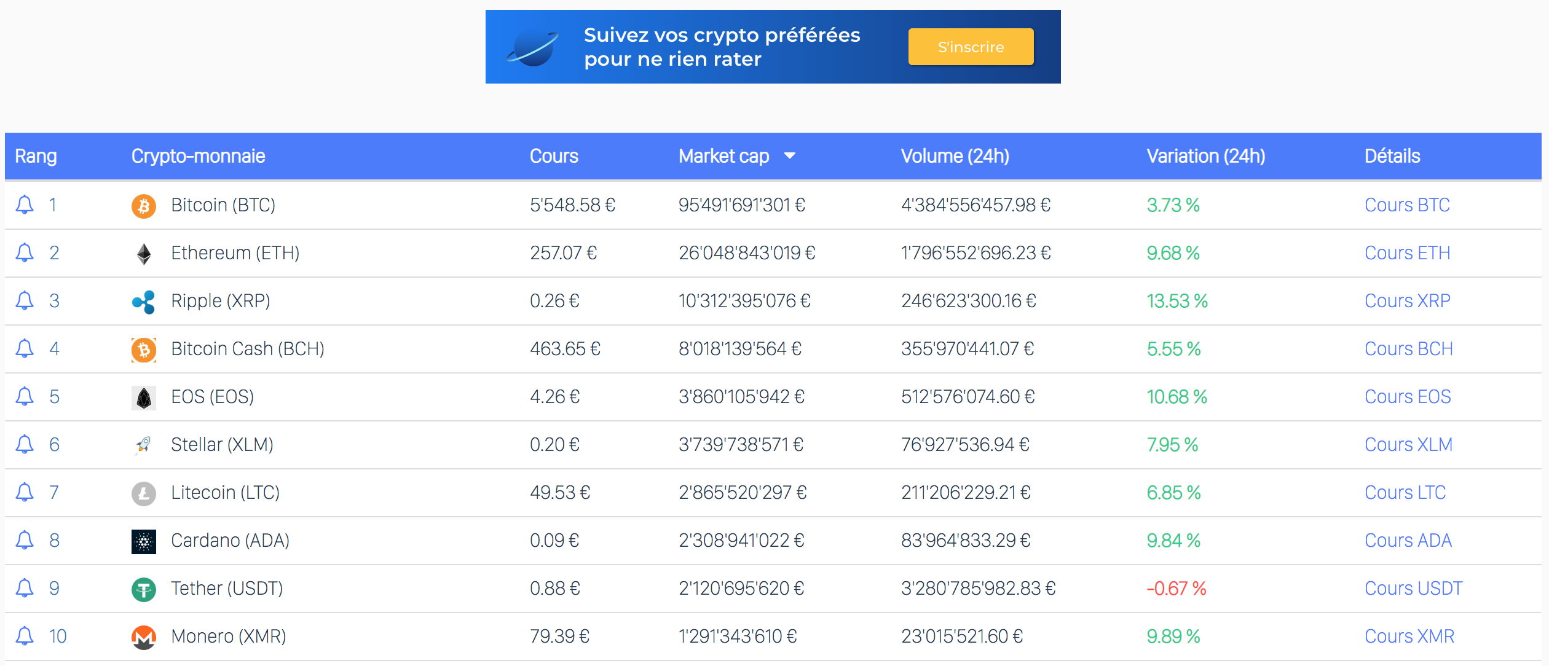Click the Stellar rocket logo icon
This screenshot has height=666, width=1549.
pos(144,445)
